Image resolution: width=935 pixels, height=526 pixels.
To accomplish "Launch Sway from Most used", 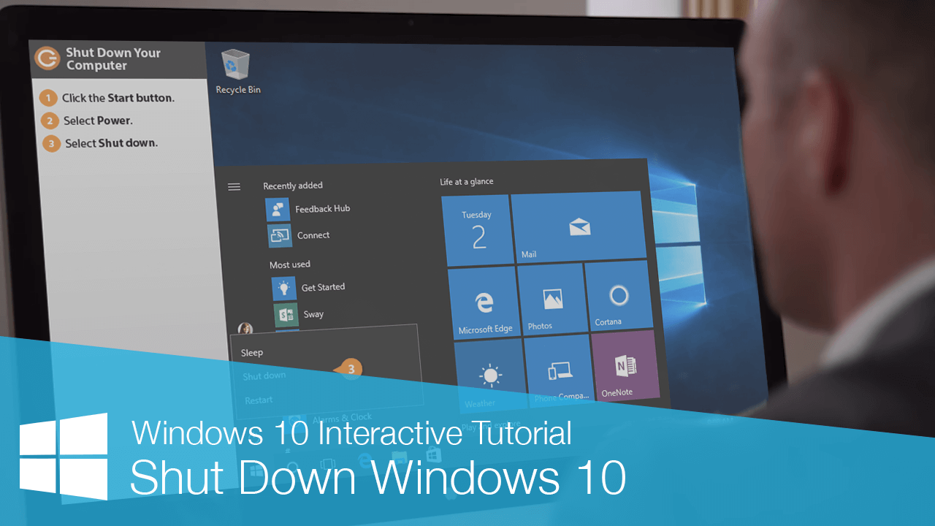I will pyautogui.click(x=299, y=314).
